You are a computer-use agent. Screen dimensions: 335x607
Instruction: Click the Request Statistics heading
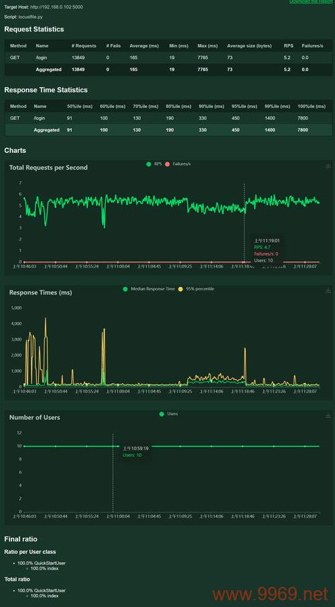pyautogui.click(x=34, y=29)
